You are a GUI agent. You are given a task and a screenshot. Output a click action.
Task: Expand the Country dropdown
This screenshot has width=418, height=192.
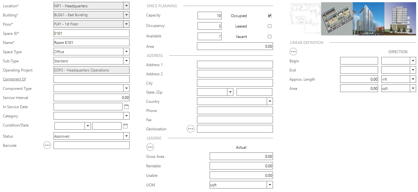pyautogui.click(x=269, y=102)
